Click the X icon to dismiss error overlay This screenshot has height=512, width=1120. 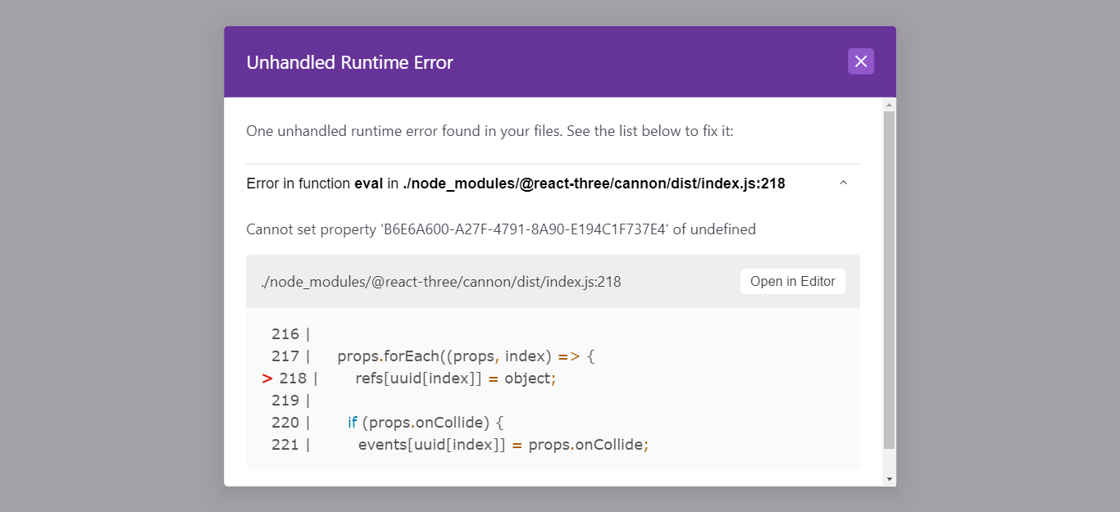click(860, 61)
